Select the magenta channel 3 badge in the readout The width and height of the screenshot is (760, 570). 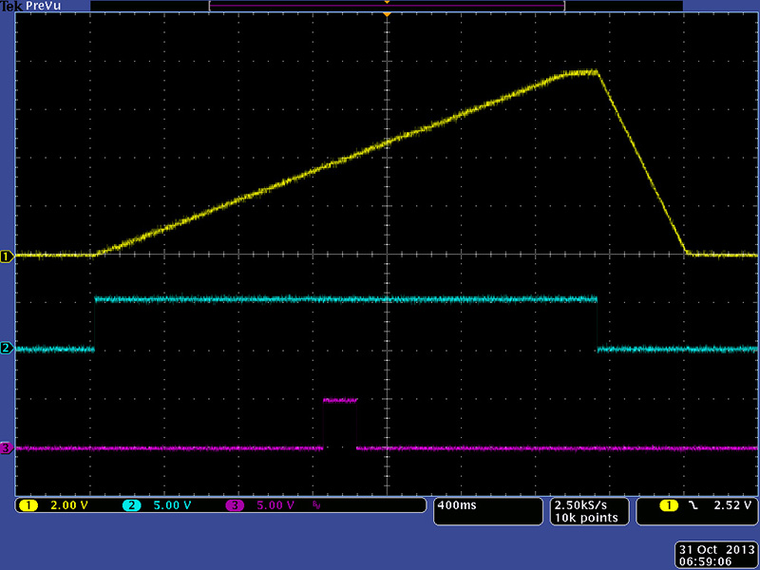235,505
